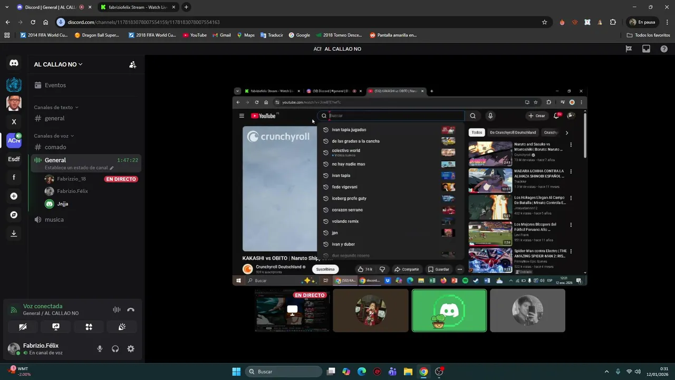Open the lowercase f server
Screen dimensions: 675x380
[14, 177]
